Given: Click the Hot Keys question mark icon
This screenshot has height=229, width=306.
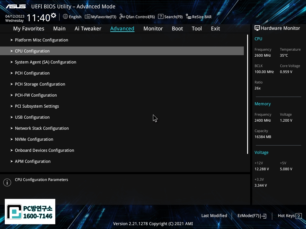Looking at the screenshot, I should [x=299, y=216].
